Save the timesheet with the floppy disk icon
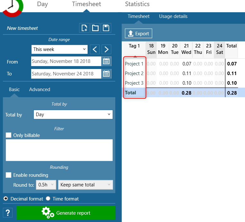This screenshot has height=222, width=245. pos(106,28)
